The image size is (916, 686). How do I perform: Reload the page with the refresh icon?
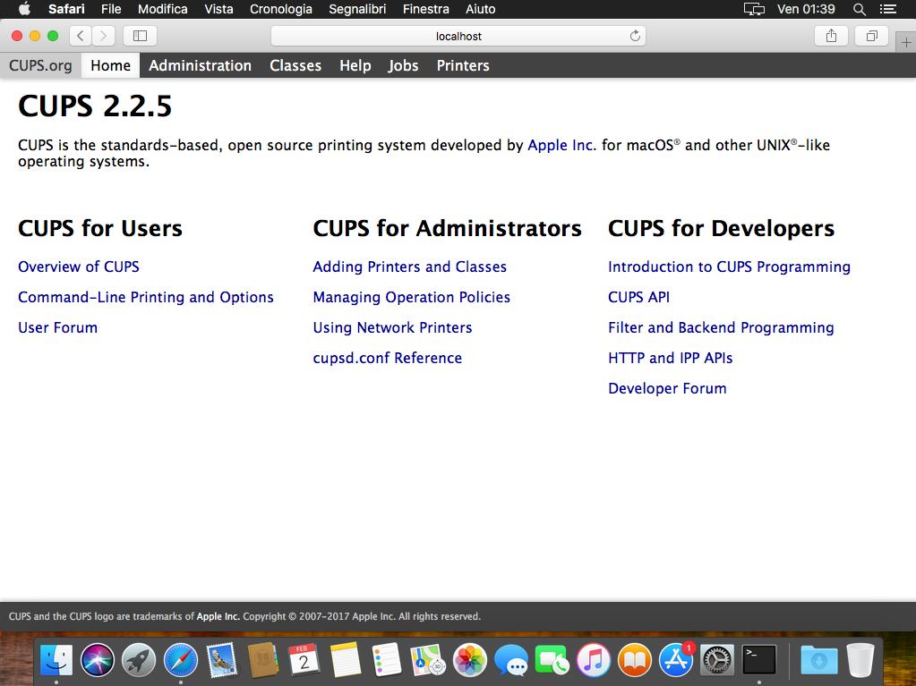click(635, 36)
